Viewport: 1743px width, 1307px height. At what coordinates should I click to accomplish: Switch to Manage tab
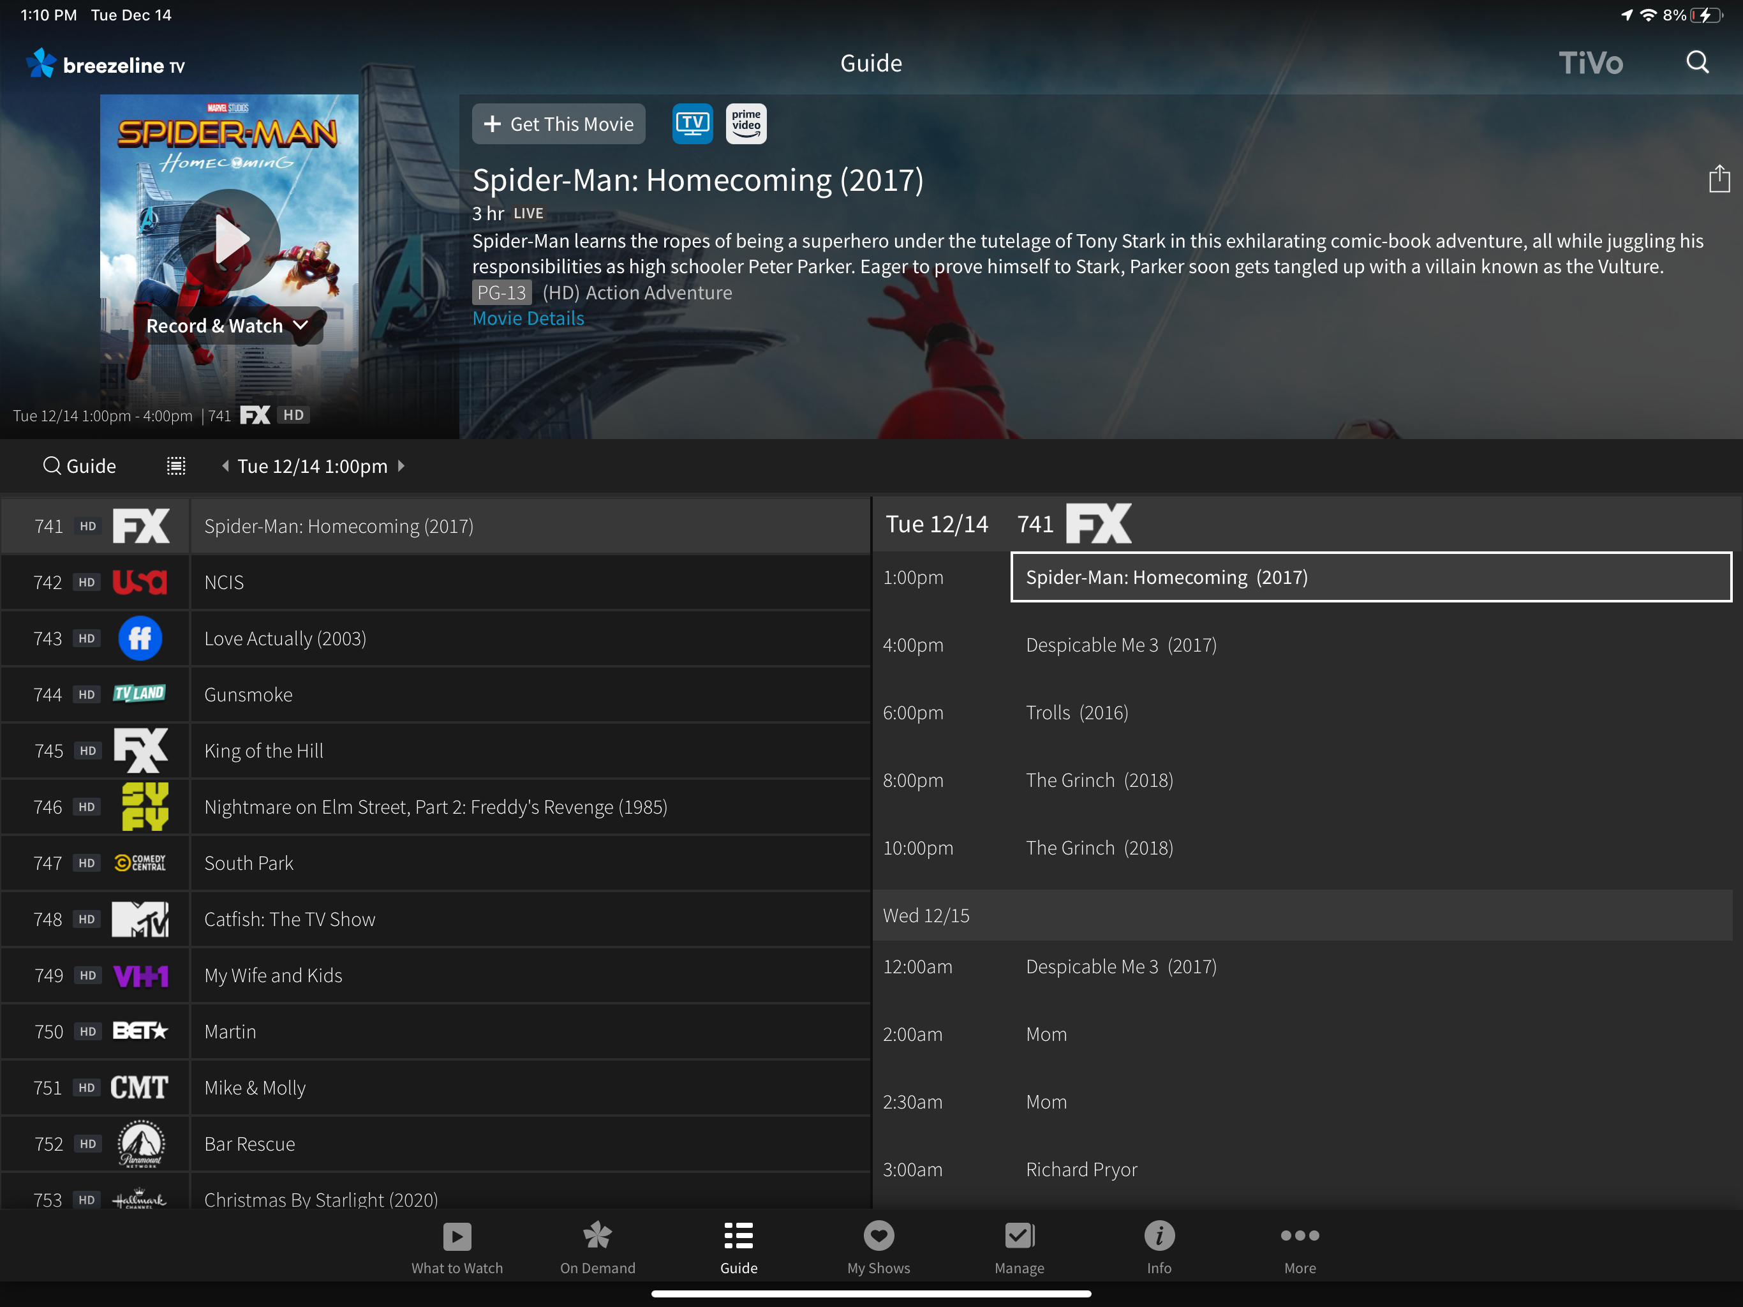coord(1019,1248)
